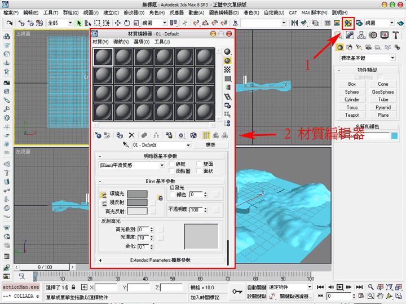Open the 檔案(F) menu
This screenshot has width=406, height=304.
[x=11, y=12]
